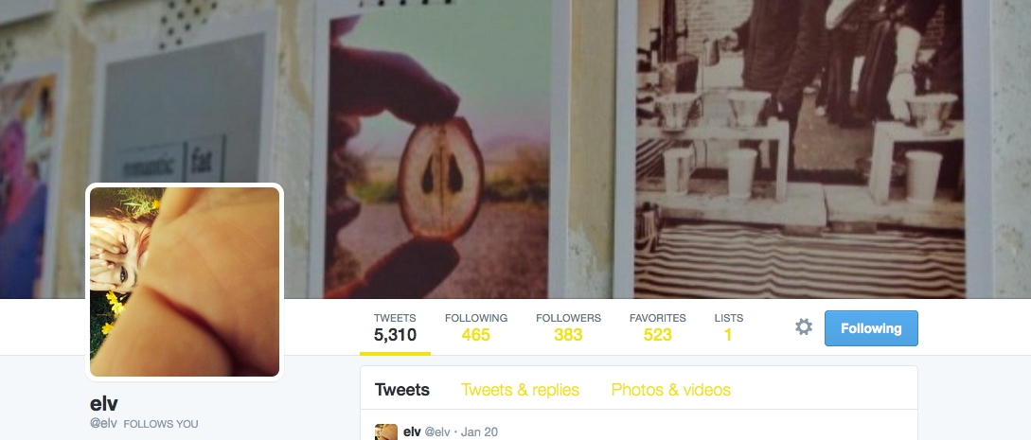This screenshot has width=1031, height=440.
Task: Click the sepia cups photo in header
Action: (802, 150)
